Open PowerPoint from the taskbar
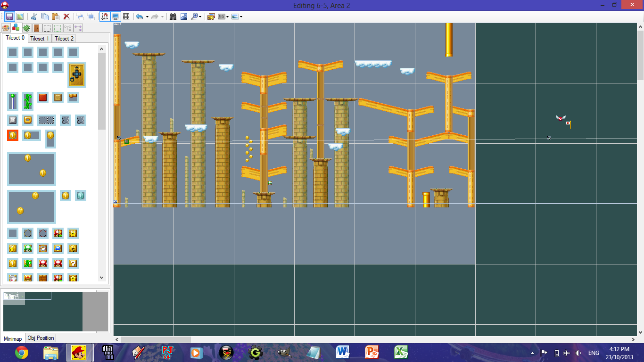644x362 pixels. [x=372, y=353]
